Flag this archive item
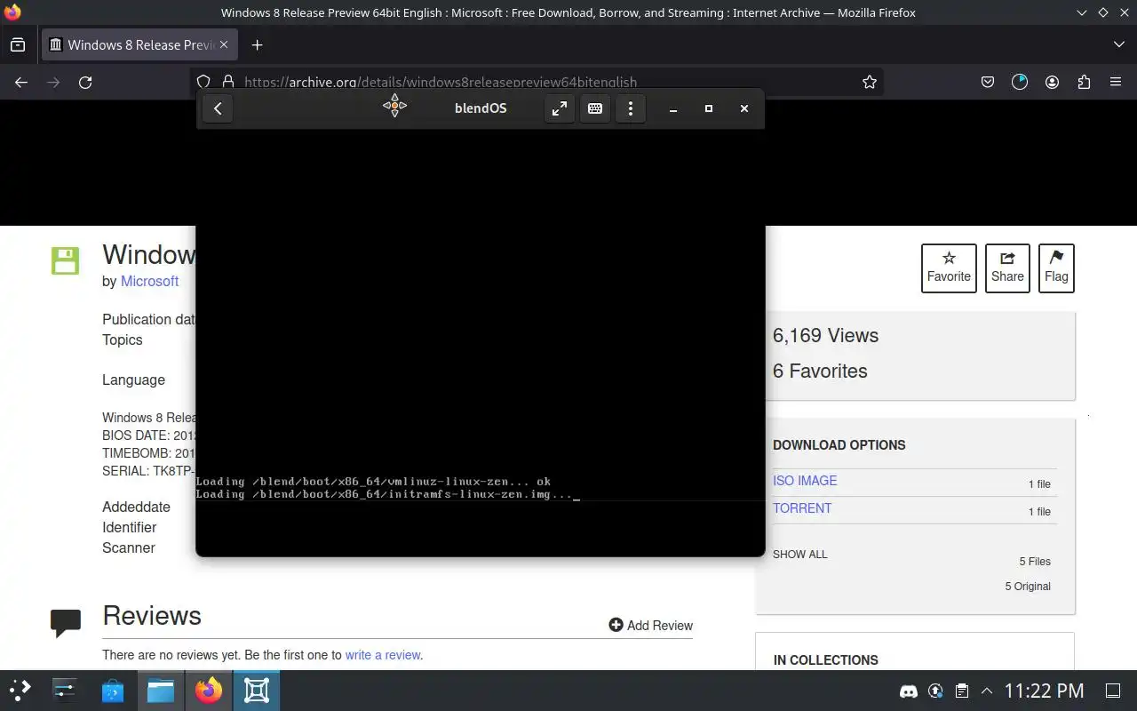 [x=1056, y=268]
